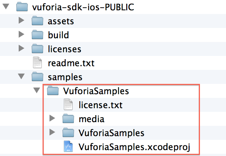Select the samples folder icon
The height and width of the screenshot is (156, 226).
coord(37,77)
